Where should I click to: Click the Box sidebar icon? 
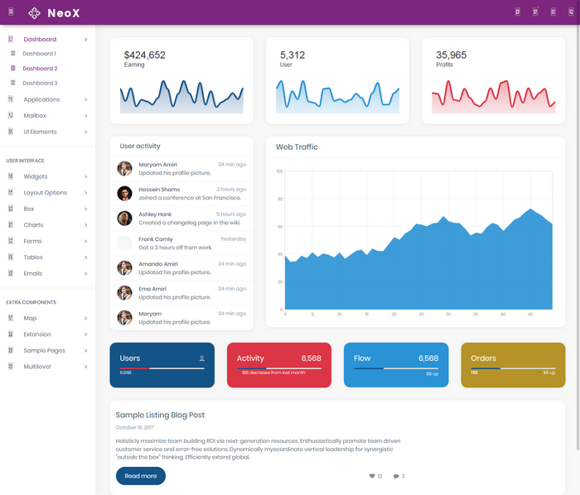point(11,209)
